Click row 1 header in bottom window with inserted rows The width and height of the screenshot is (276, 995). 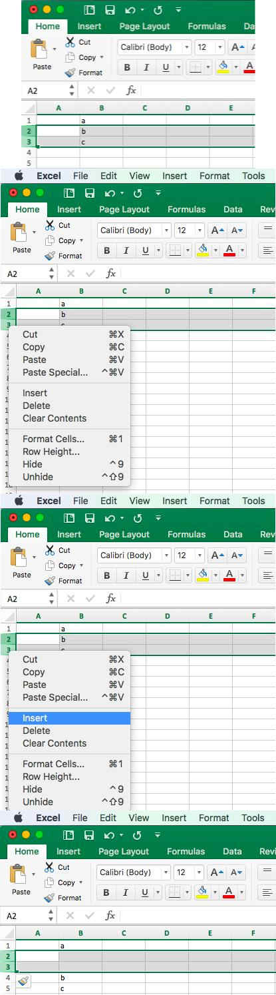[8, 946]
